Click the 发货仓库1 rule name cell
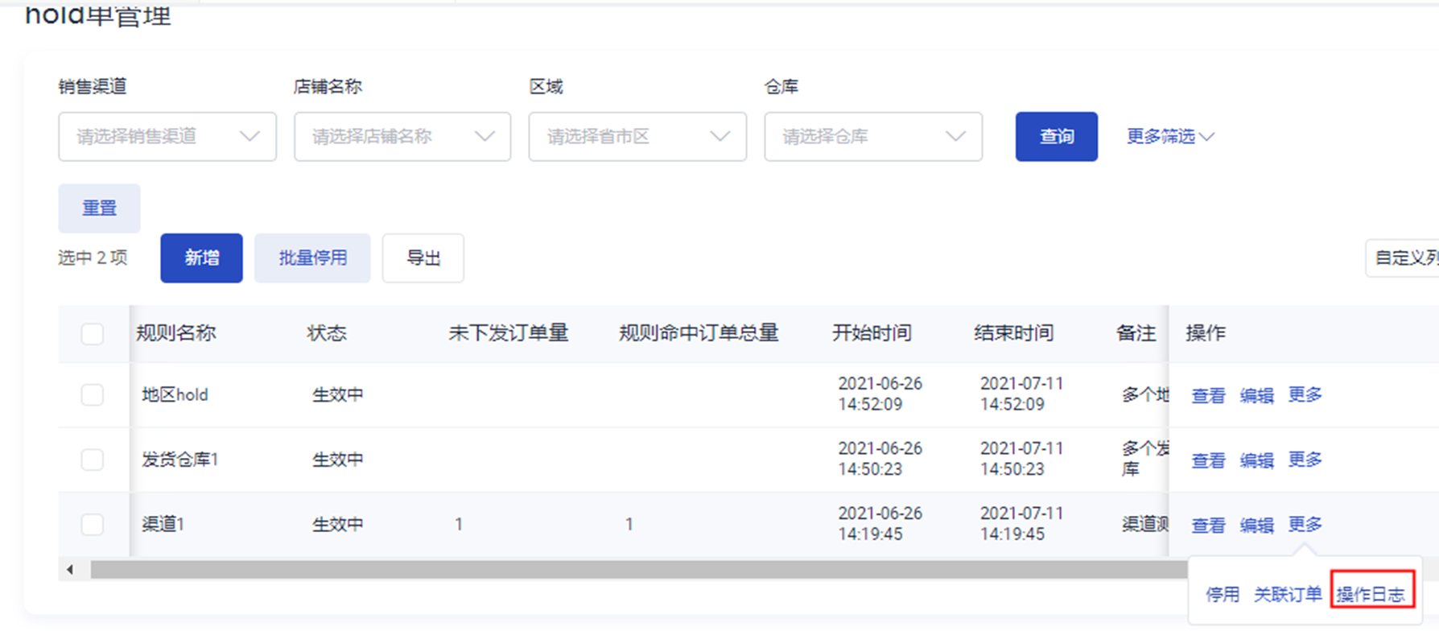Image resolution: width=1439 pixels, height=631 pixels. [x=180, y=460]
